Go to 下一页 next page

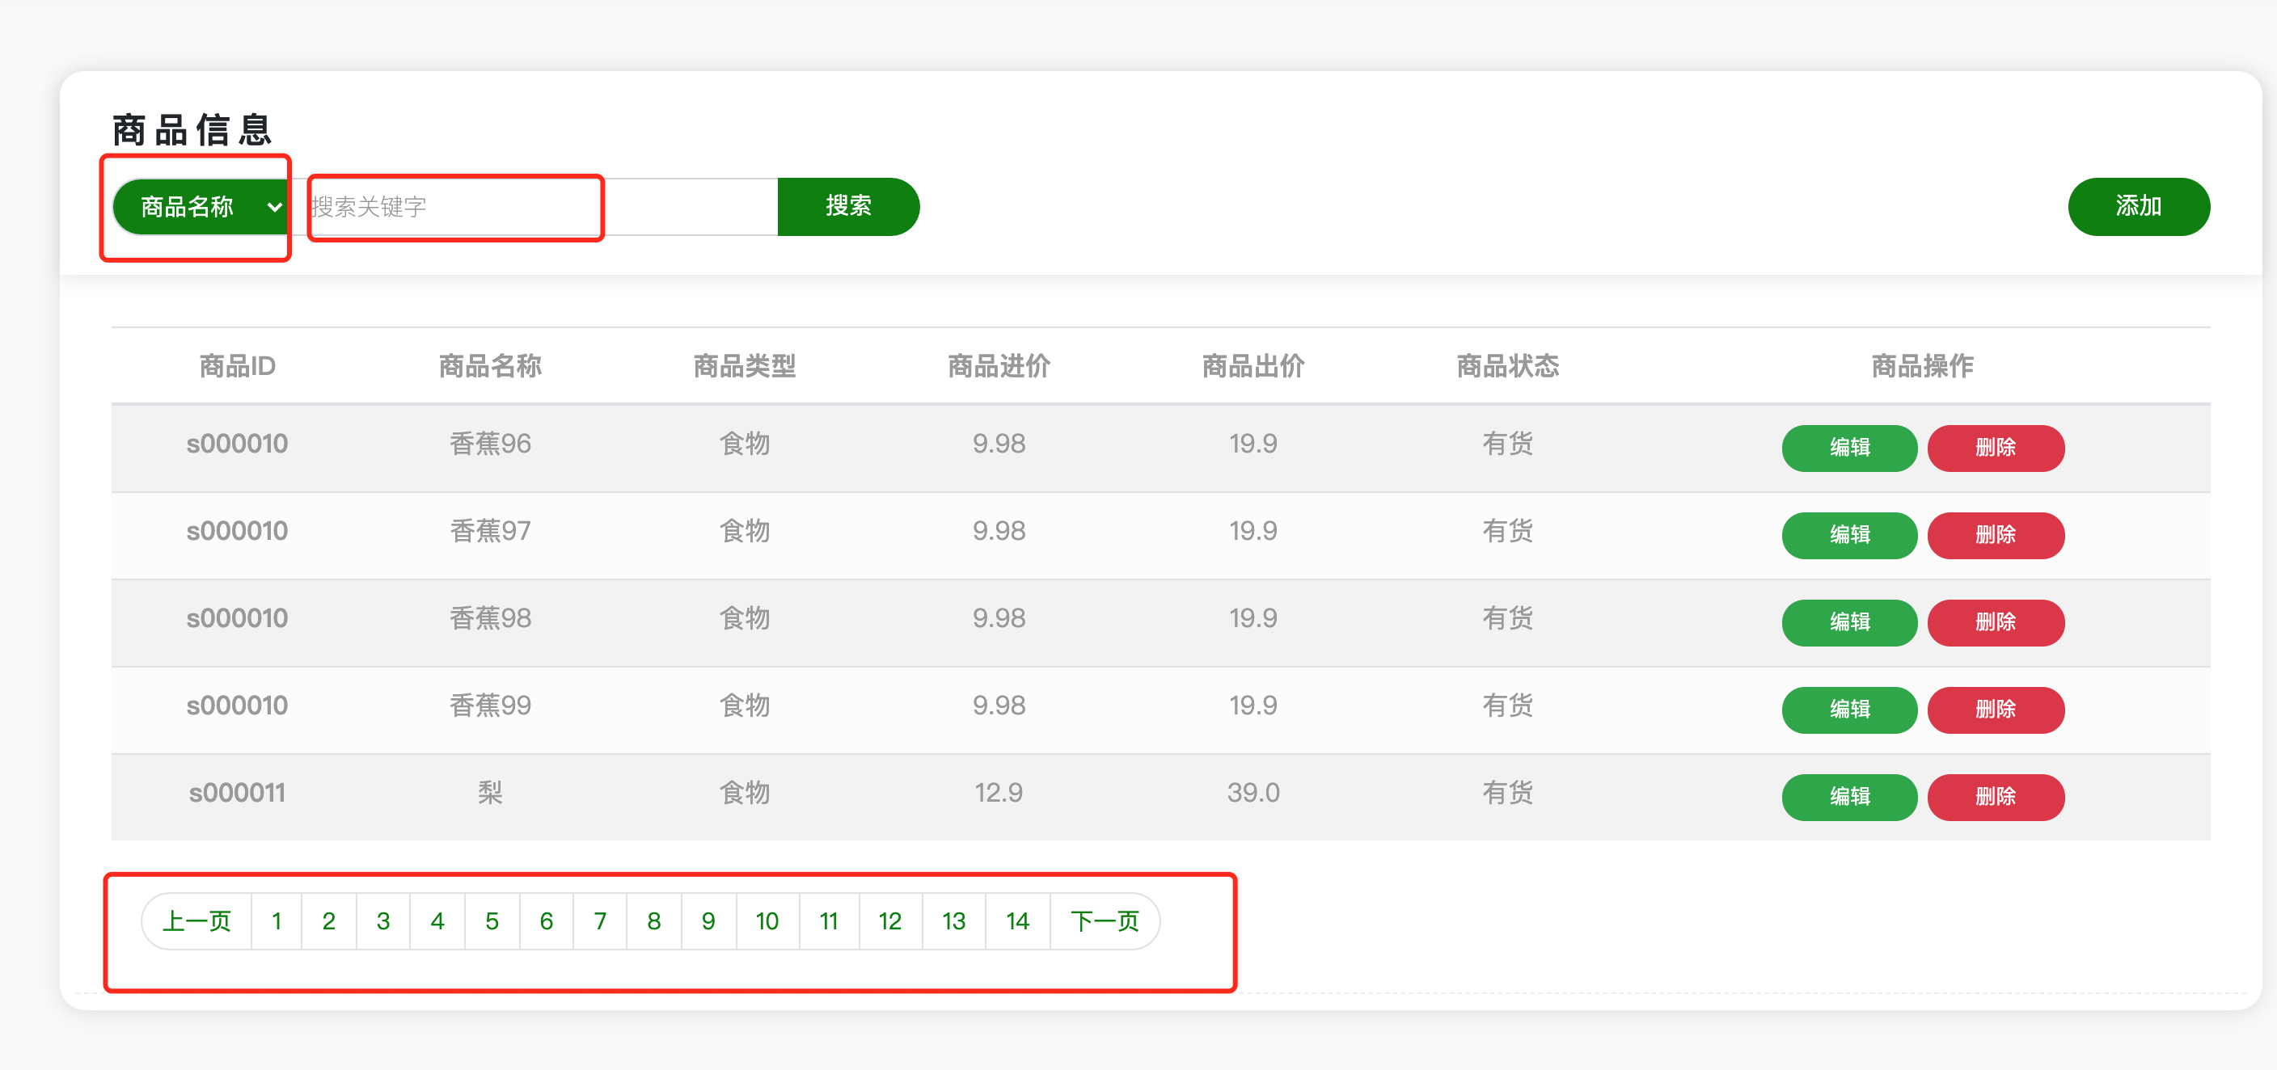[1104, 921]
